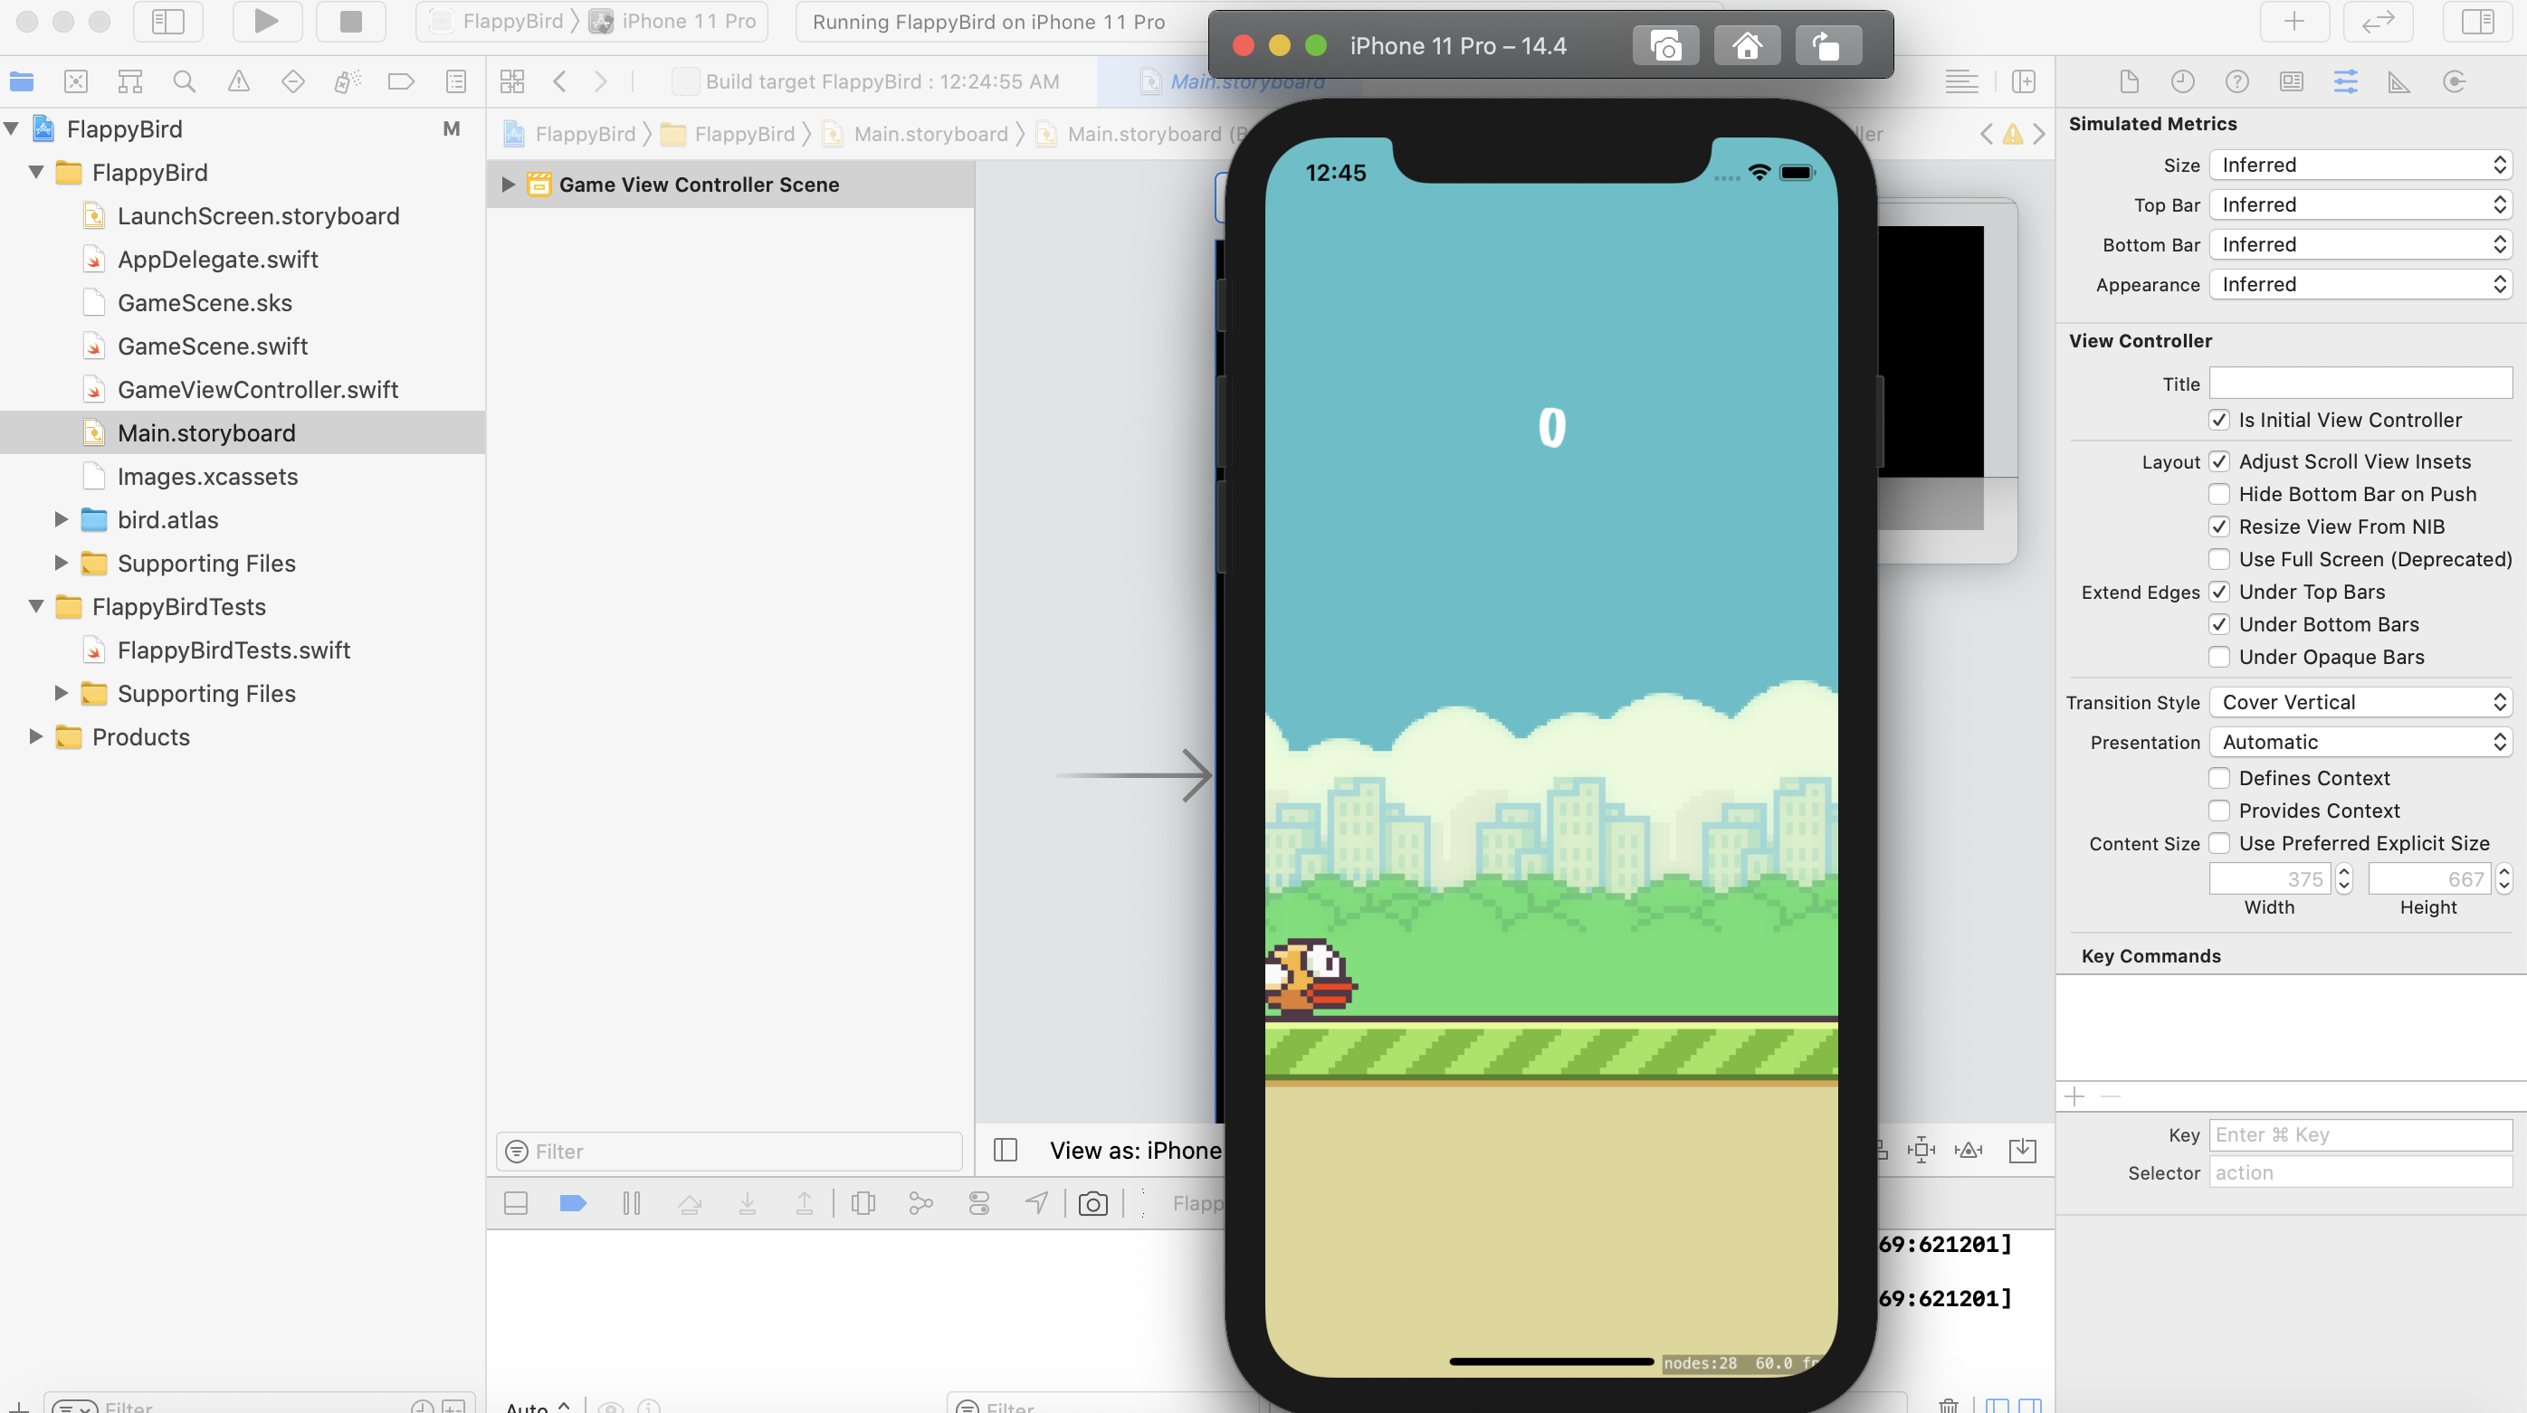Click the Title text field
The image size is (2527, 1413).
(x=2360, y=384)
